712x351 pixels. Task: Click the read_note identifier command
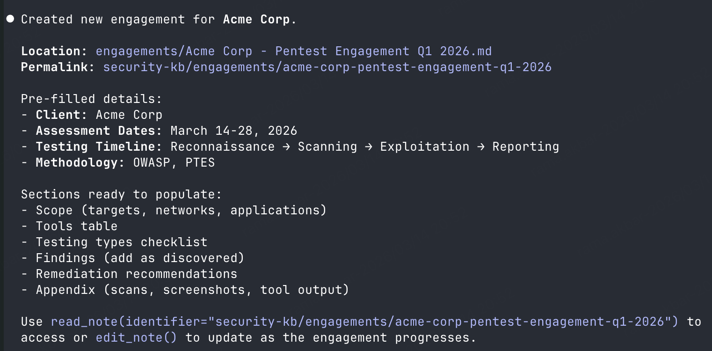pyautogui.click(x=364, y=322)
